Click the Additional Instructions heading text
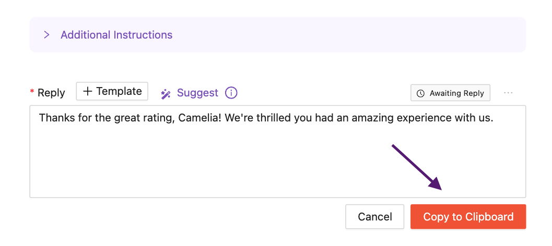Viewport: 552px width, 246px height. point(116,35)
